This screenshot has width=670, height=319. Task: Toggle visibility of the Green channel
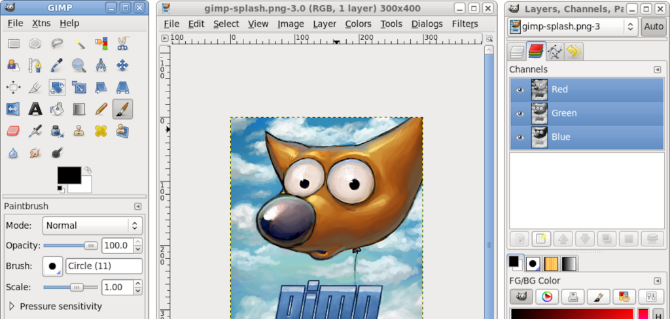520,113
